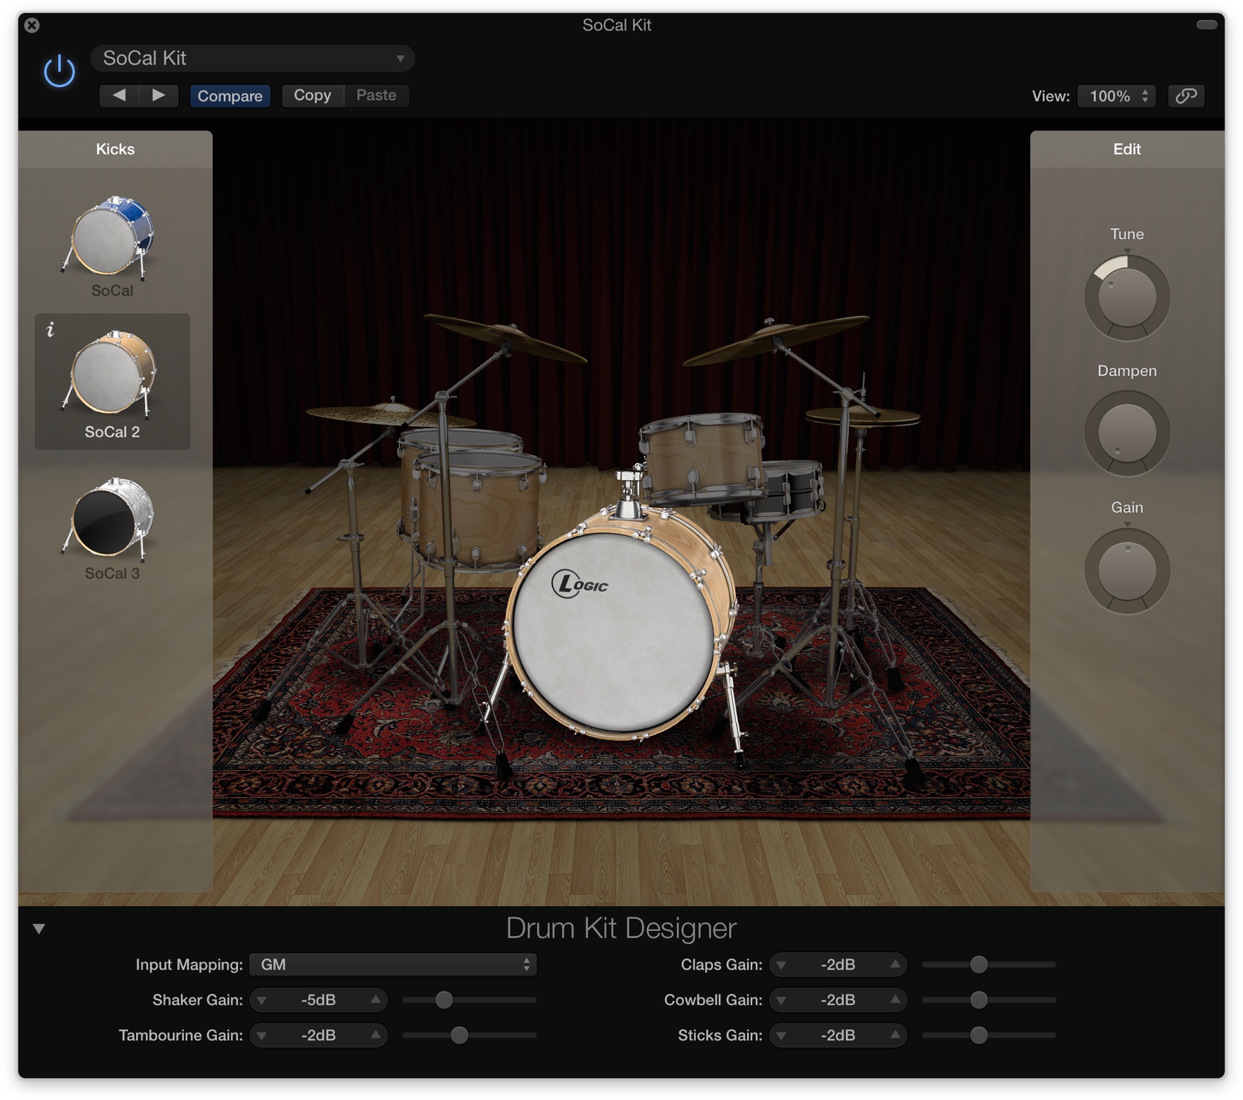Close the SoCal Kit plugin window
The image size is (1243, 1100).
32,25
